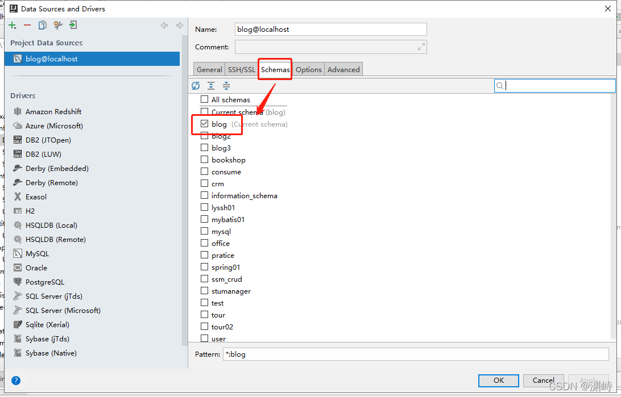Collapse all schemas icon
Screen dimensions: 621x397
click(x=226, y=86)
